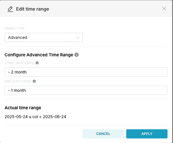
Task: Focus the end field containing "- 1 month"
Action: 86,90
